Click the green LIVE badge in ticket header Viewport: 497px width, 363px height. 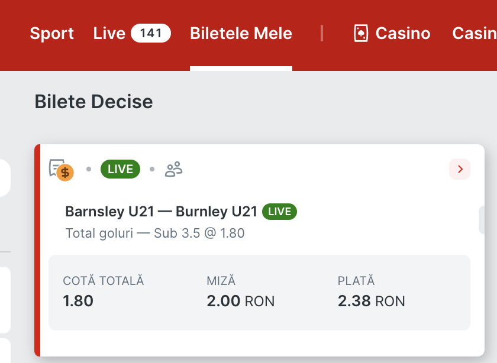(120, 169)
